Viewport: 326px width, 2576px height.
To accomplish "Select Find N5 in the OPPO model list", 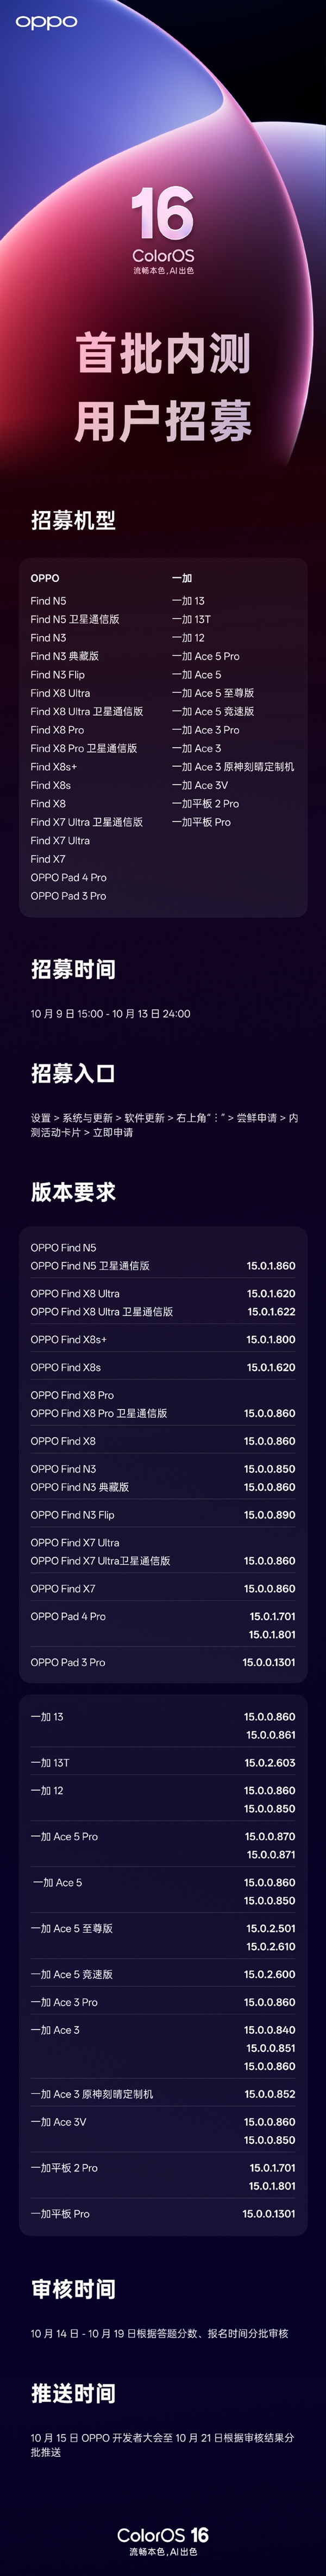I will coord(48,601).
